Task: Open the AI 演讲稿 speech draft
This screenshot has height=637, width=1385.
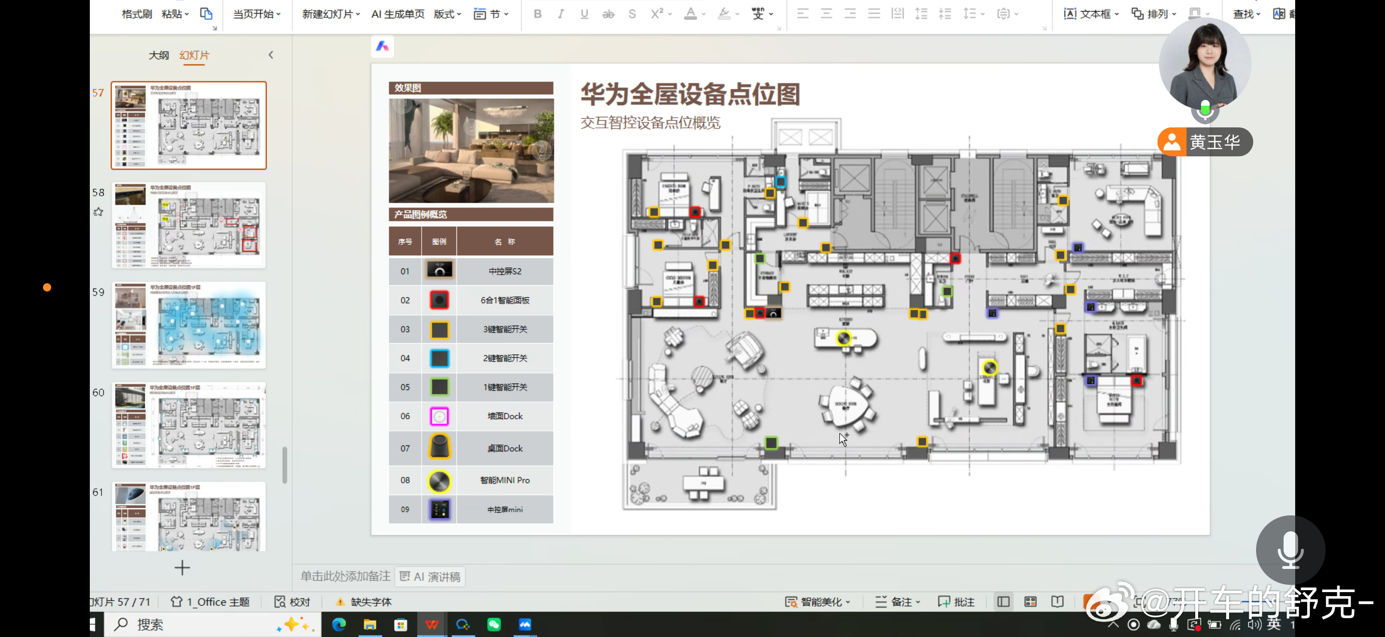Action: 430,576
